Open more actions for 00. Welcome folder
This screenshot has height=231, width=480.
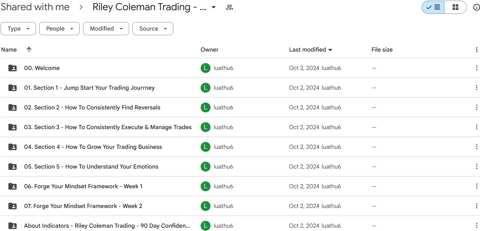tap(476, 68)
